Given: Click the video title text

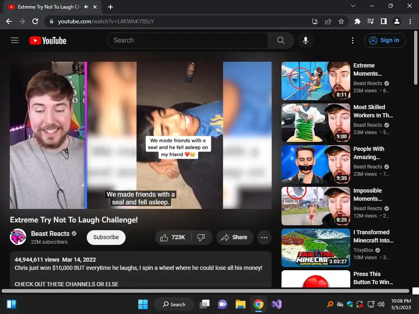Looking at the screenshot, I should pyautogui.click(x=74, y=220).
